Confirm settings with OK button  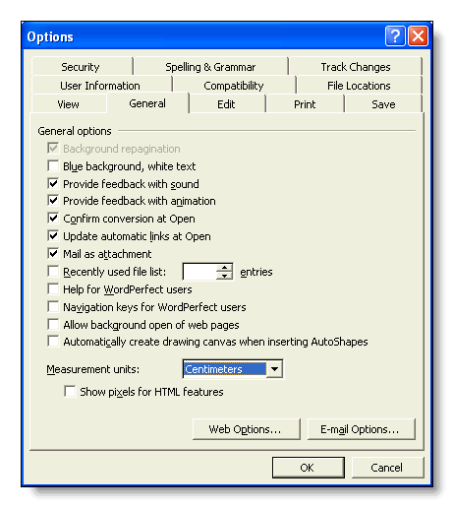[x=309, y=468]
